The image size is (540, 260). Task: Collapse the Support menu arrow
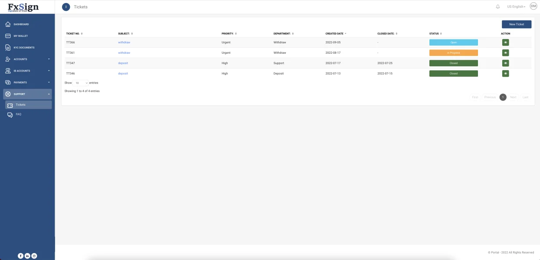(x=49, y=94)
